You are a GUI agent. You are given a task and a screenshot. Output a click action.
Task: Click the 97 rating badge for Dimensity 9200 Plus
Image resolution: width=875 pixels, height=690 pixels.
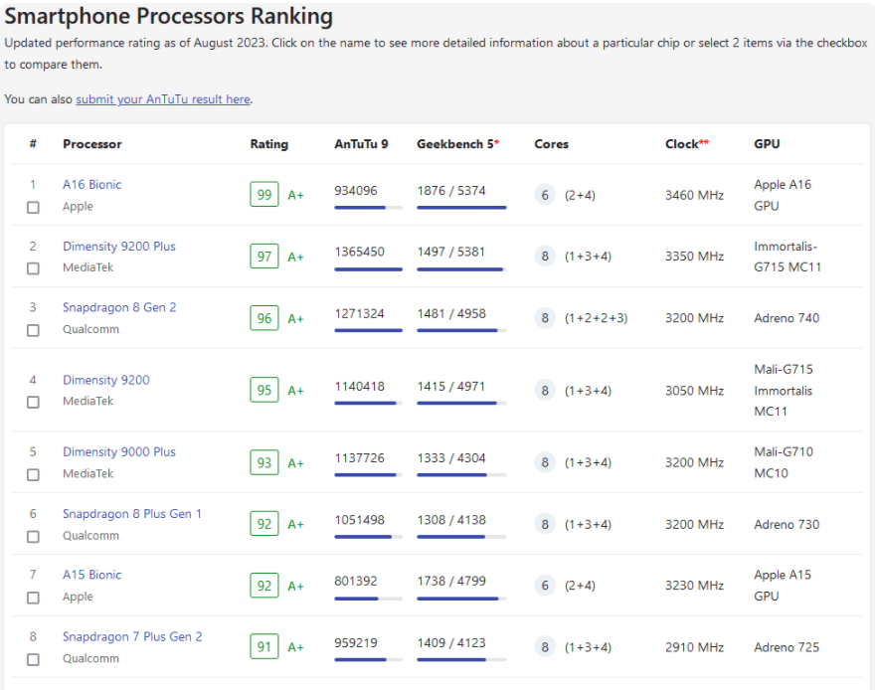click(263, 257)
